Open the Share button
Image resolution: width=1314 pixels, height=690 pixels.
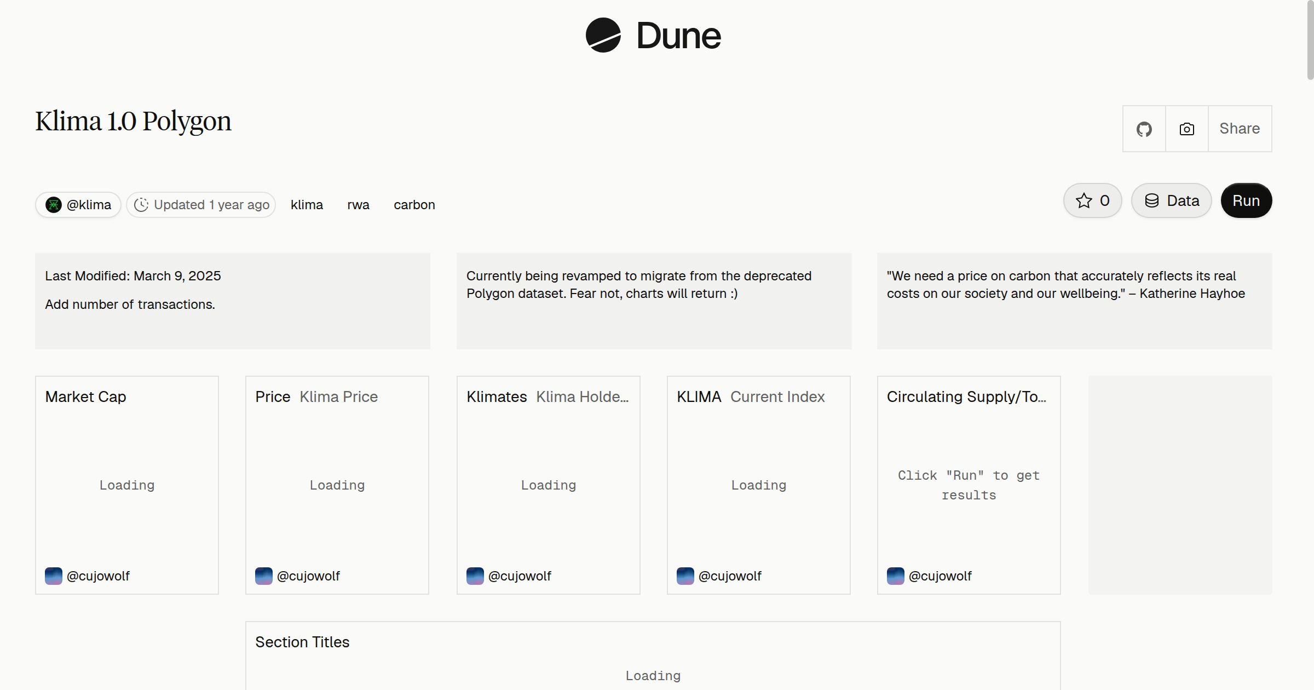coord(1240,129)
